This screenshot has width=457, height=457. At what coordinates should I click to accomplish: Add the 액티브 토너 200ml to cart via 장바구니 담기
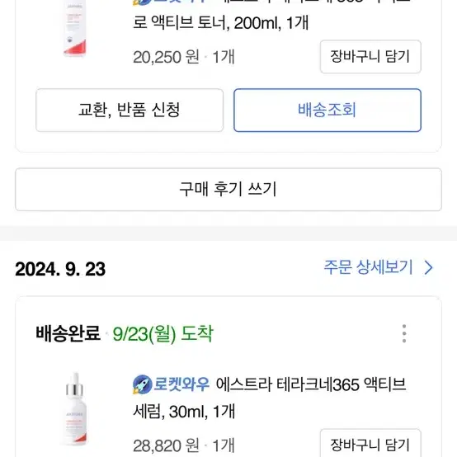pos(370,57)
